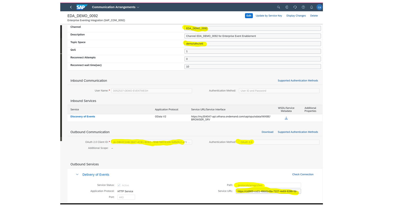This screenshot has width=412, height=207.
Task: Click the HTTP Service application protocol value
Action: tap(125, 191)
